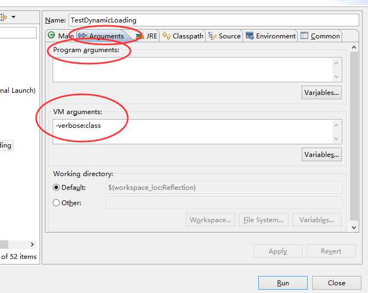Viewport: 368px width, 293px height.
Task: Click the Other directory path field
Action: click(224, 203)
